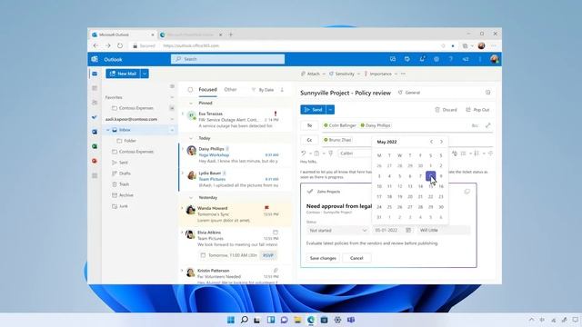Switch to the Focused tab

(x=207, y=90)
